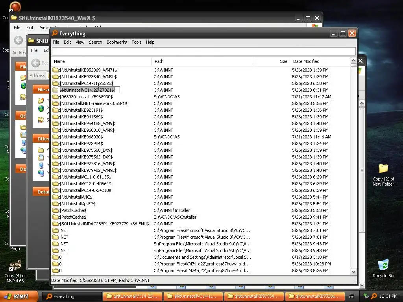The width and height of the screenshot is (403, 302).
Task: Click folder icon of $NtUninstallKB968816_WM9$
Action: click(55, 130)
